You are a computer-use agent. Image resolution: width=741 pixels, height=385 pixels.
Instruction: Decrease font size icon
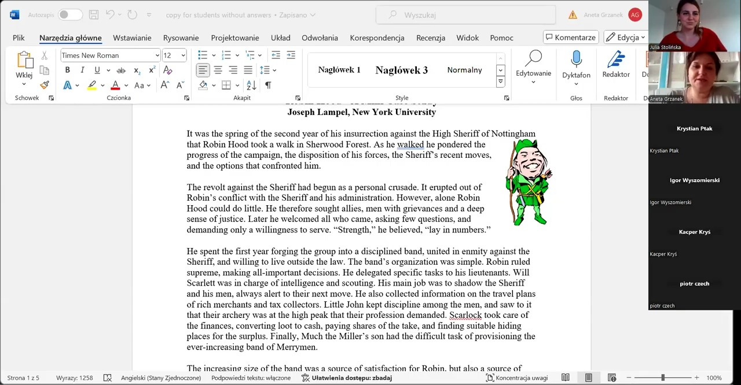click(180, 85)
